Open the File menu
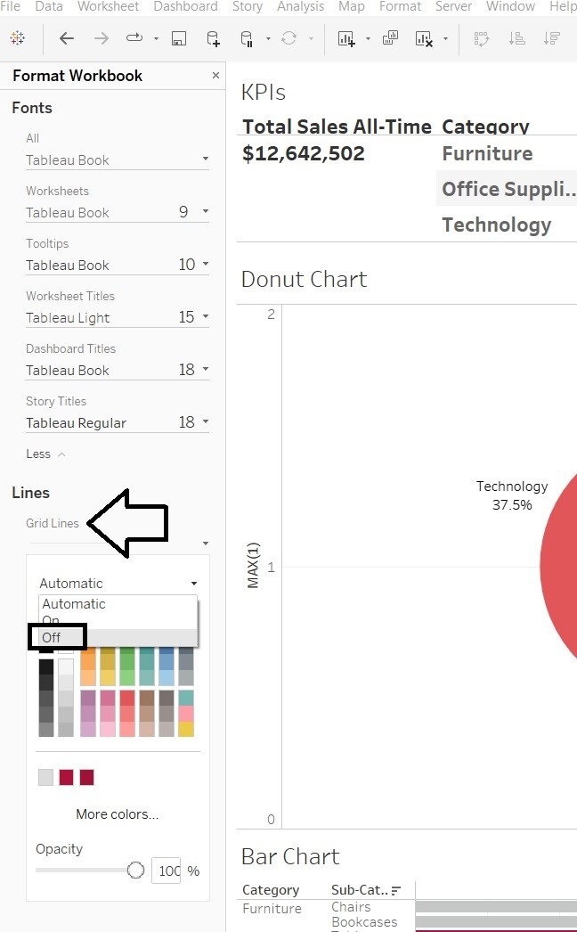This screenshot has width=577, height=932. coord(10,6)
